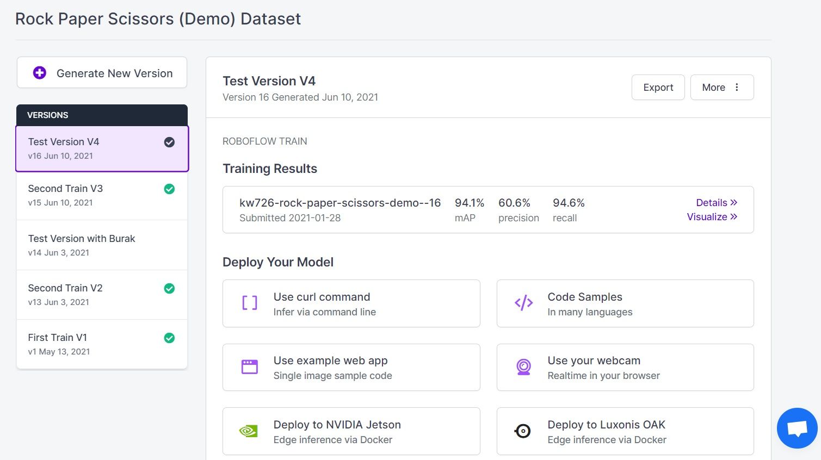Click the brackets icon for curl command
The image size is (821, 460).
click(250, 303)
